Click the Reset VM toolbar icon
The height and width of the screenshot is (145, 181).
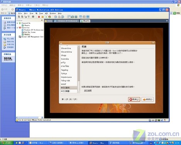[x=50, y=17]
